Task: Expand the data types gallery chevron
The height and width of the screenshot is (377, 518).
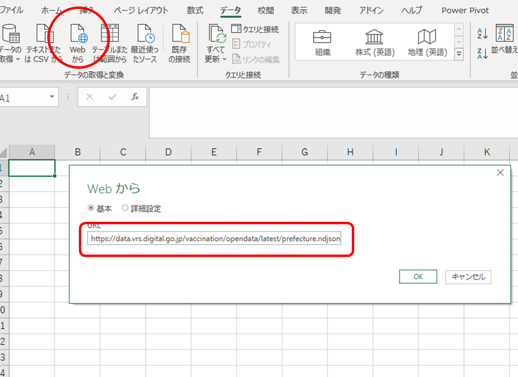Action: pos(459,54)
